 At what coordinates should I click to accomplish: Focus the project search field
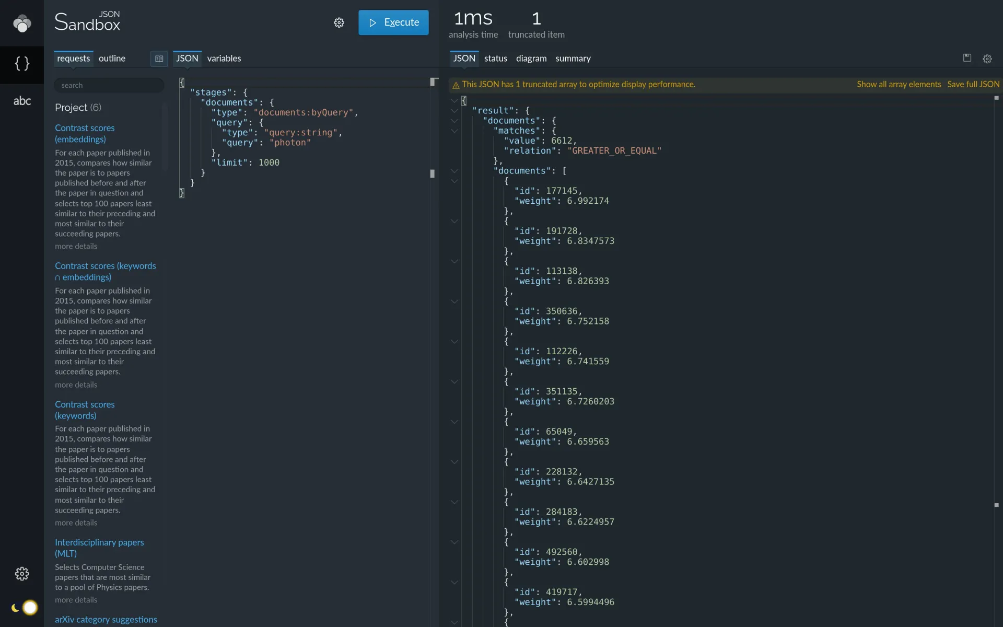[x=109, y=85]
